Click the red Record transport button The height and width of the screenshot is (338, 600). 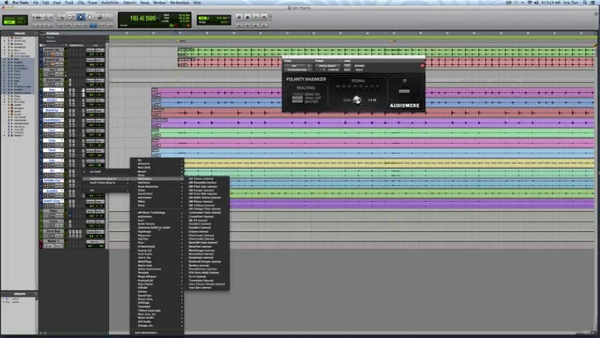pos(264,17)
